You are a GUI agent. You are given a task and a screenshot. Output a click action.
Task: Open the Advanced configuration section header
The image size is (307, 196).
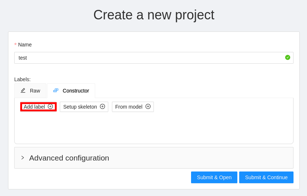pyautogui.click(x=69, y=158)
